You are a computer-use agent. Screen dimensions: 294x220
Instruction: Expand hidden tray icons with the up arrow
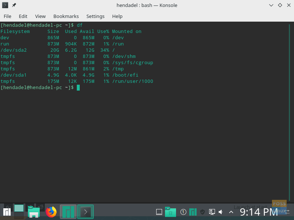[x=231, y=212]
